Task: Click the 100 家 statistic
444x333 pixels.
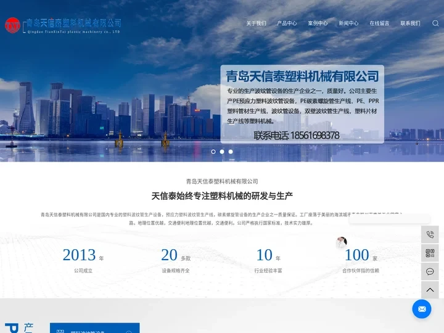Action: point(361,255)
